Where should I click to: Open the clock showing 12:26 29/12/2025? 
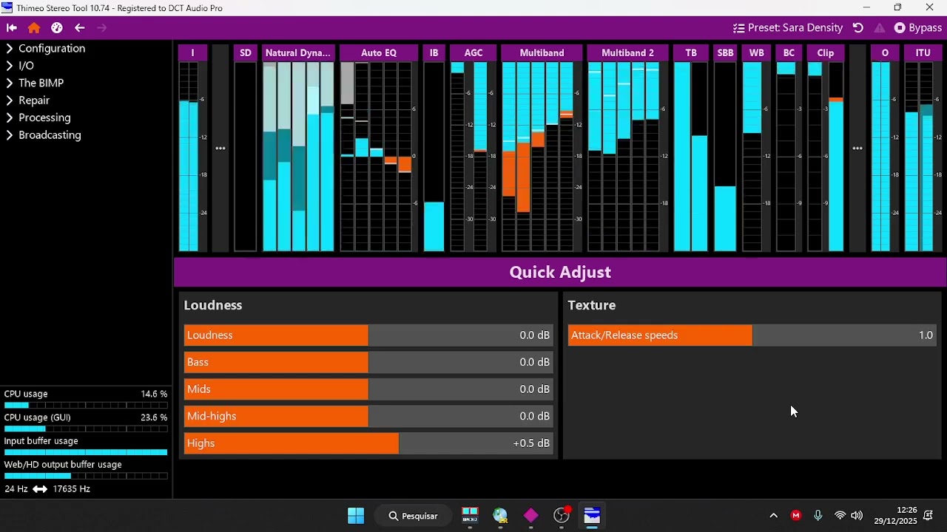pyautogui.click(x=895, y=516)
